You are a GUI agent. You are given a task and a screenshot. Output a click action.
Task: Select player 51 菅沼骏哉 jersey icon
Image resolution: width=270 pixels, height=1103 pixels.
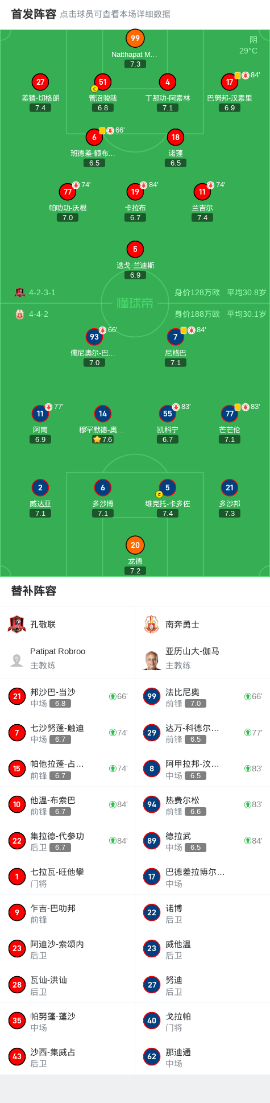click(x=103, y=82)
